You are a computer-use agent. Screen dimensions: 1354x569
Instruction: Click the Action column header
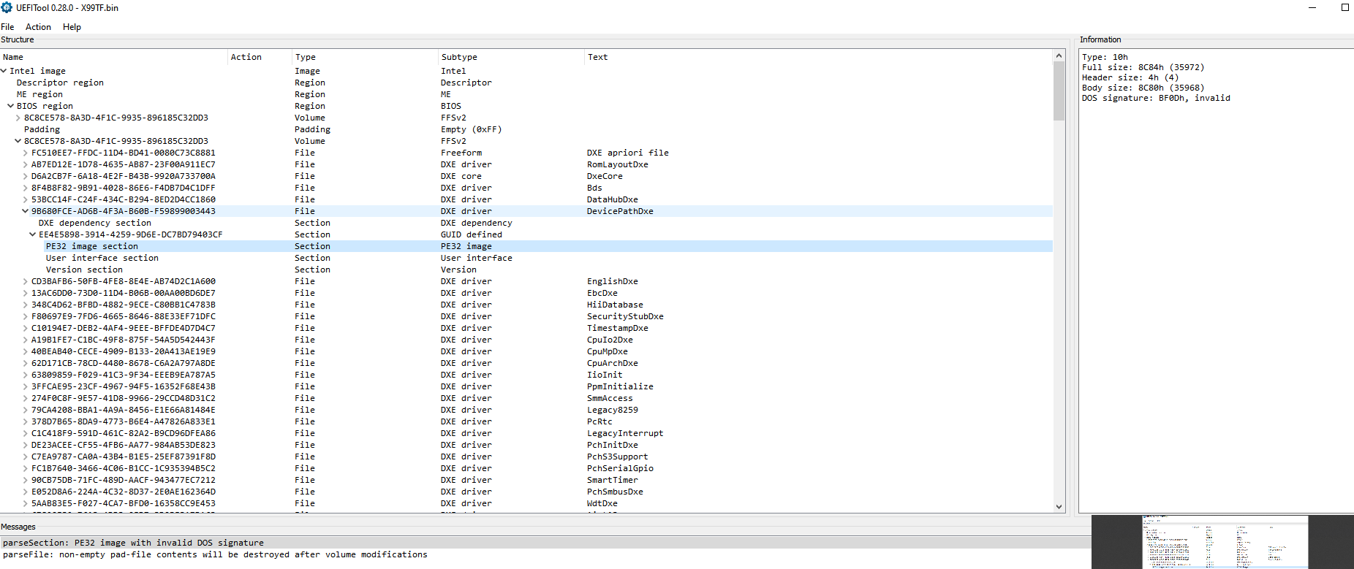tap(260, 57)
